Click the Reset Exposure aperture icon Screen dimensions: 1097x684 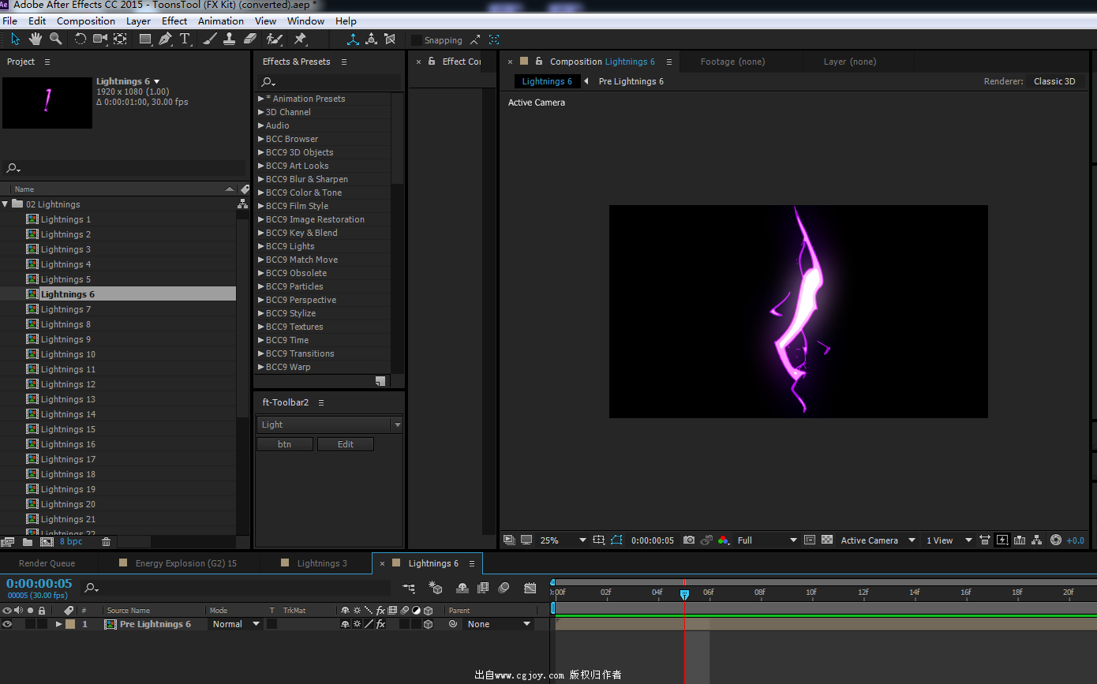(1056, 540)
